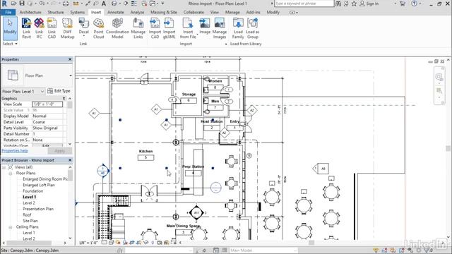Open the File menu tab
Image resolution: width=452 pixels, height=254 pixels.
(8, 13)
